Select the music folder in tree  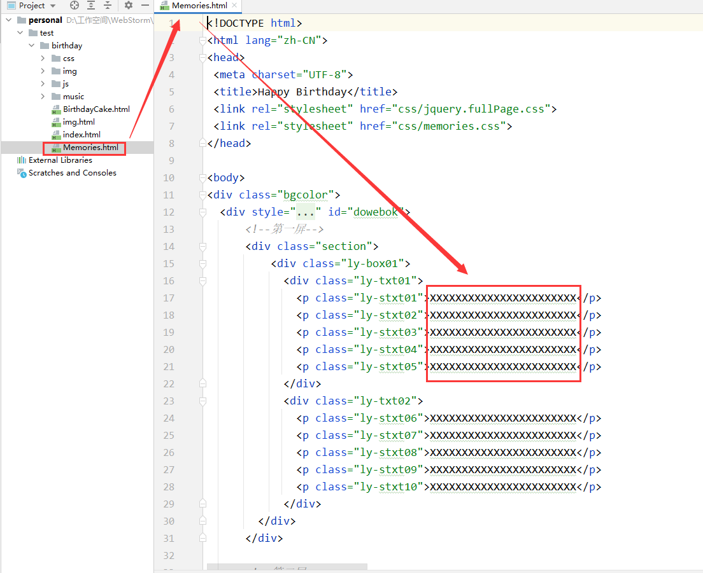(x=73, y=96)
